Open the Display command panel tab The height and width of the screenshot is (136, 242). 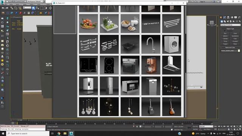(x=236, y=17)
